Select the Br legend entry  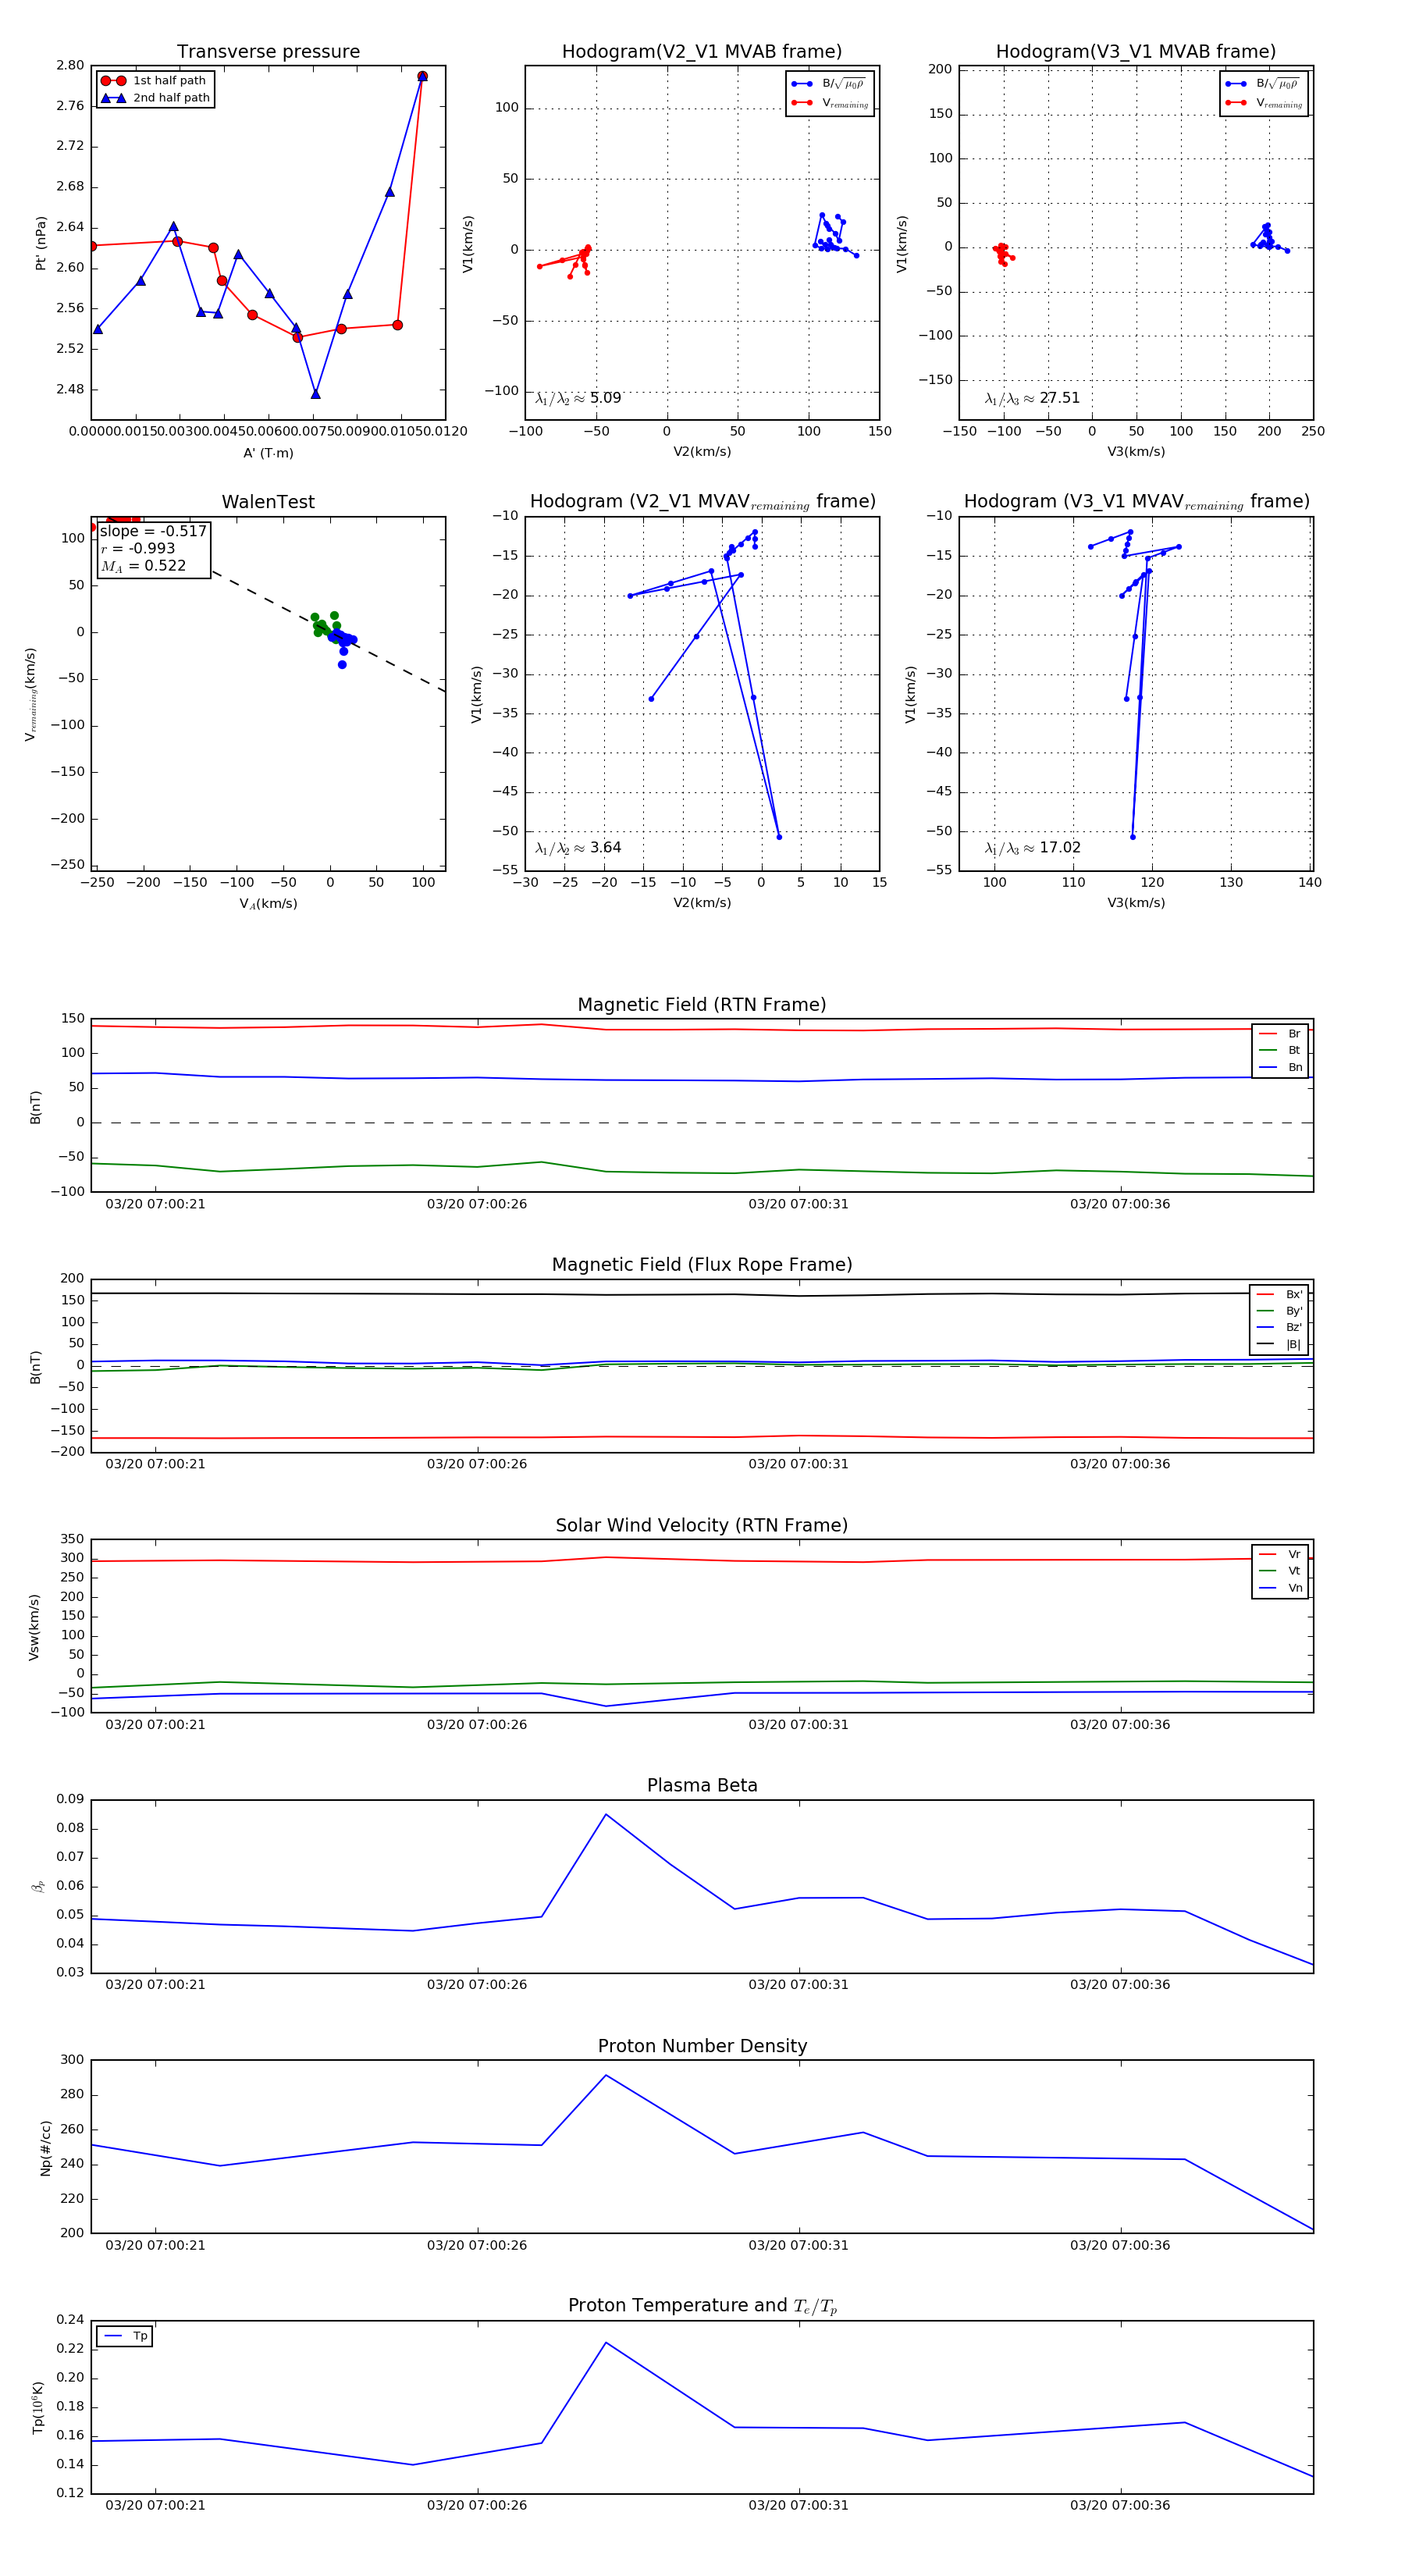1280,1034
